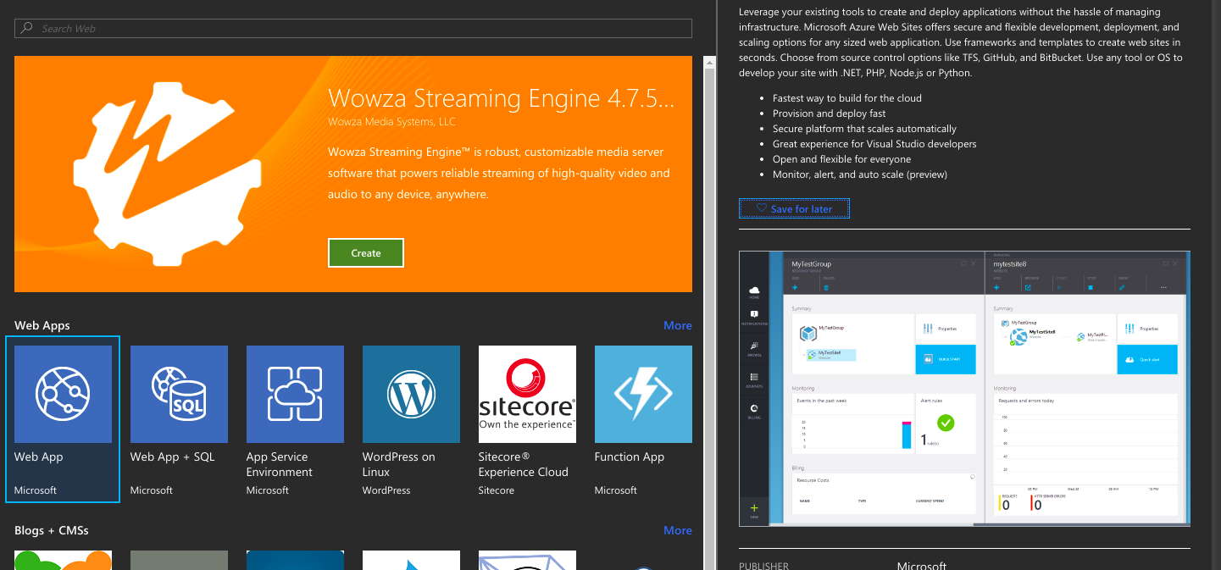Choose the WordPress on Linux icon
The image size is (1221, 570).
point(411,394)
